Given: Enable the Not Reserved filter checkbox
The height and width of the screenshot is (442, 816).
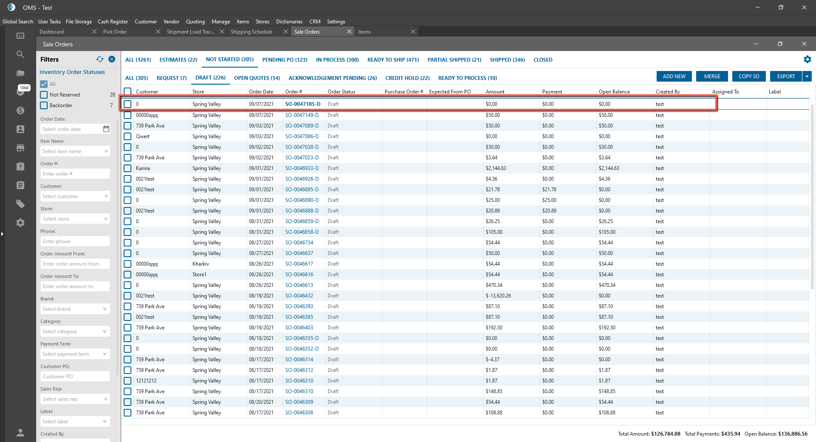Looking at the screenshot, I should (x=44, y=95).
